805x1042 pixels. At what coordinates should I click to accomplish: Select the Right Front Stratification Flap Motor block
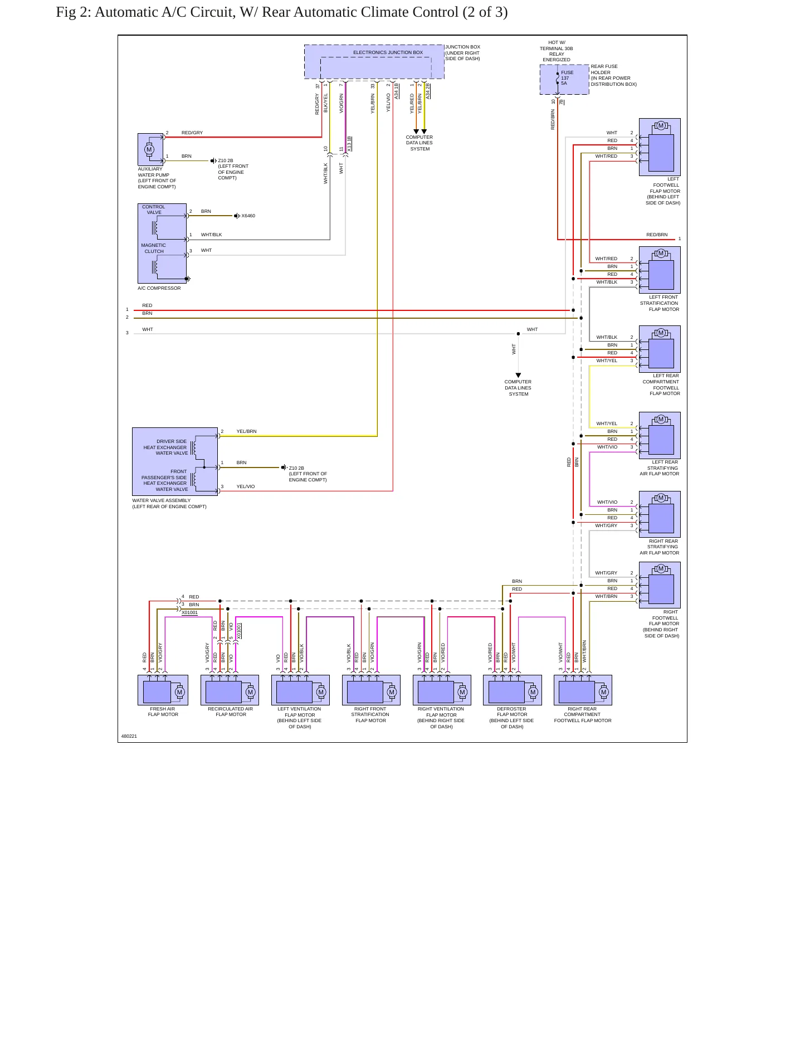(x=371, y=690)
